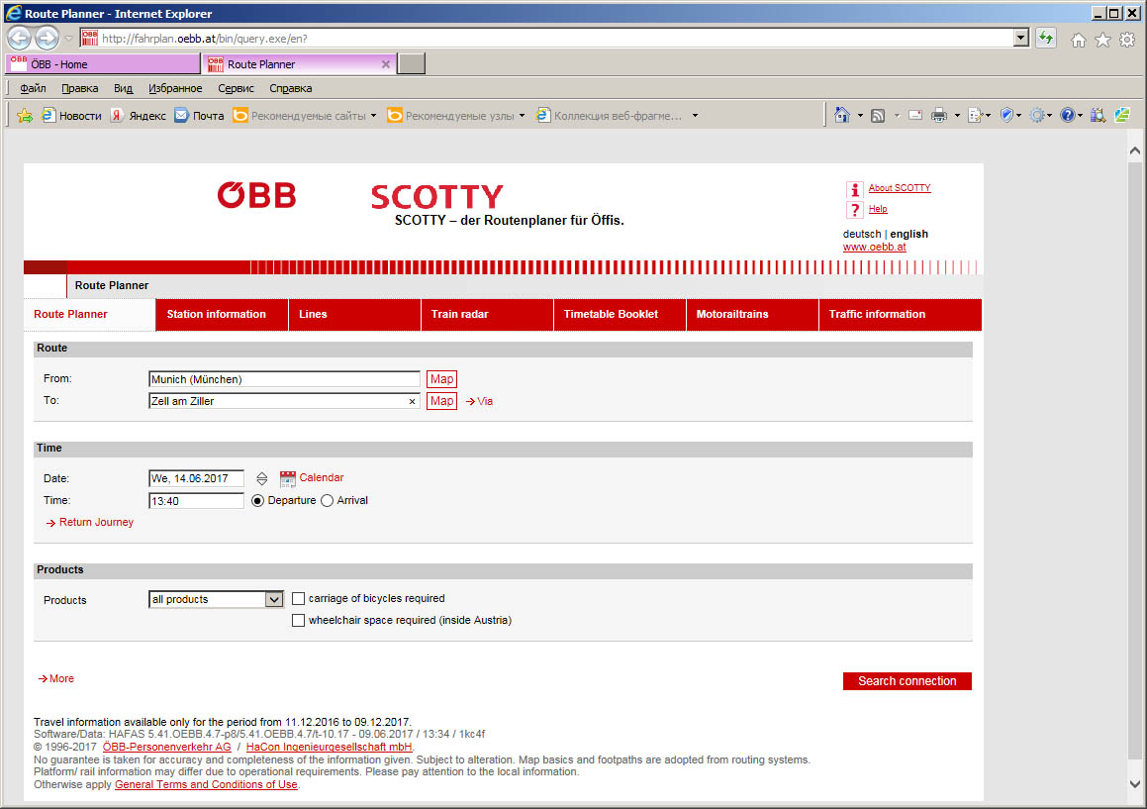
Task: Open the Яндекс favorites shortcut
Action: click(139, 116)
